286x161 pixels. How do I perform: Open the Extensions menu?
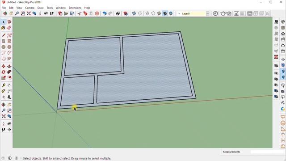pyautogui.click(x=75, y=8)
